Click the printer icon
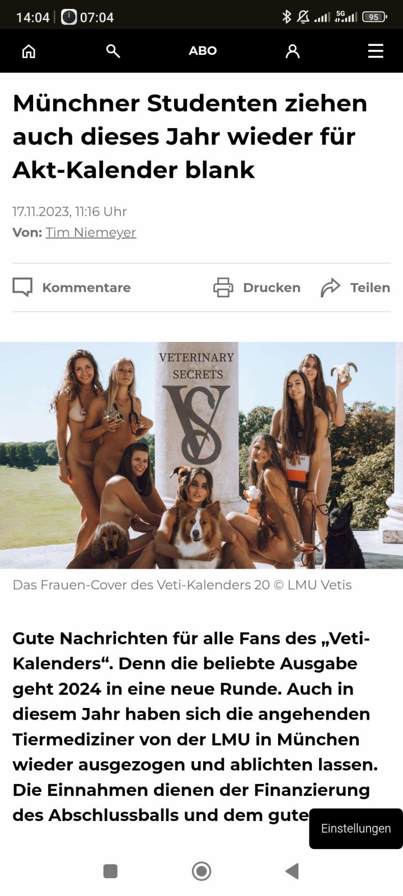The height and width of the screenshot is (896, 403). [x=223, y=287]
